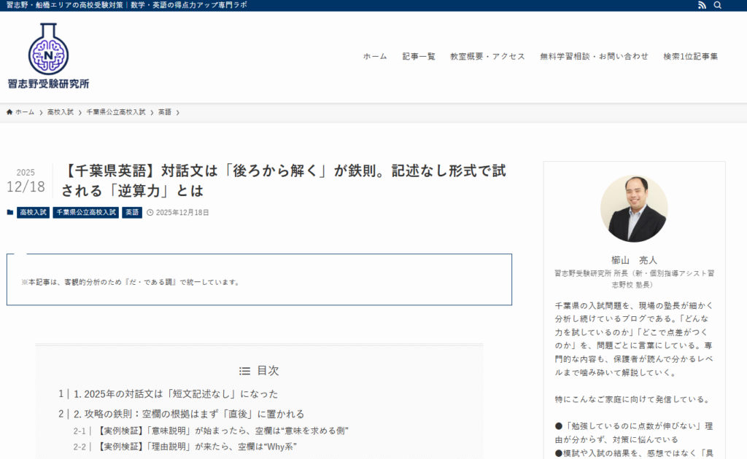Screen dimensions: 747x459
Task: Jump to section 2 攻略の鉄則 in contents
Action: click(188, 414)
